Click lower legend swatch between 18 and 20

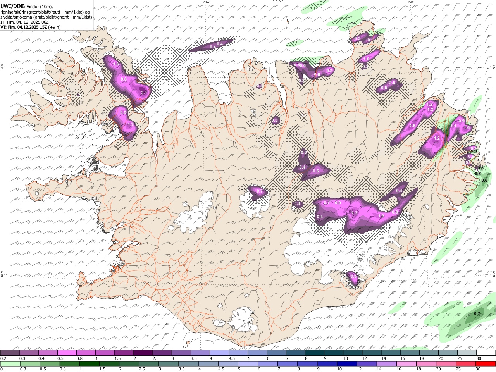(x=426, y=363)
